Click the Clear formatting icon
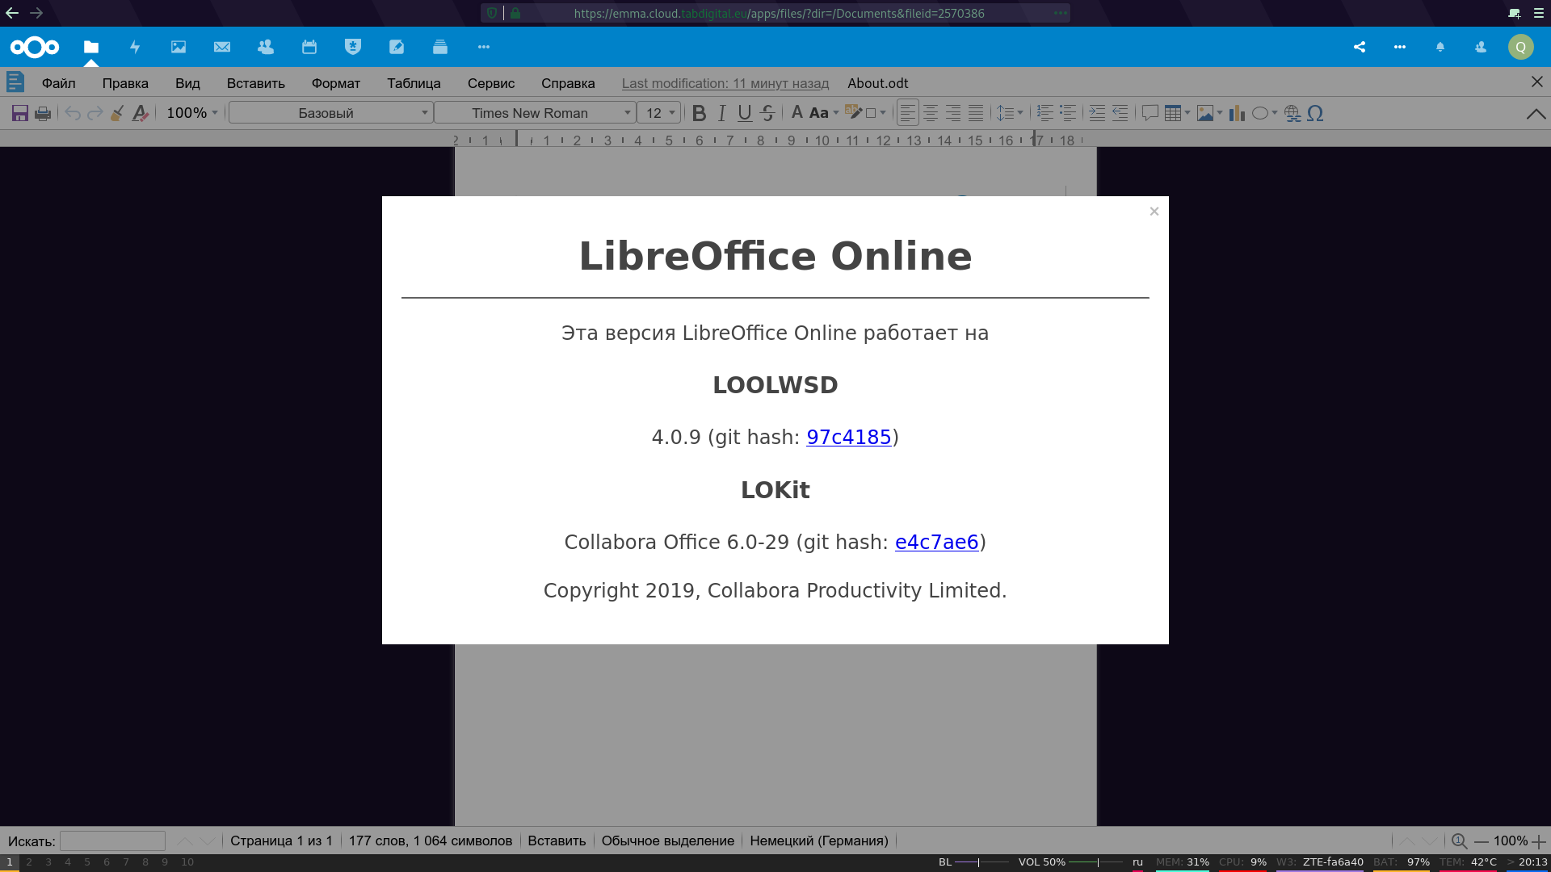The height and width of the screenshot is (872, 1551). point(141,113)
